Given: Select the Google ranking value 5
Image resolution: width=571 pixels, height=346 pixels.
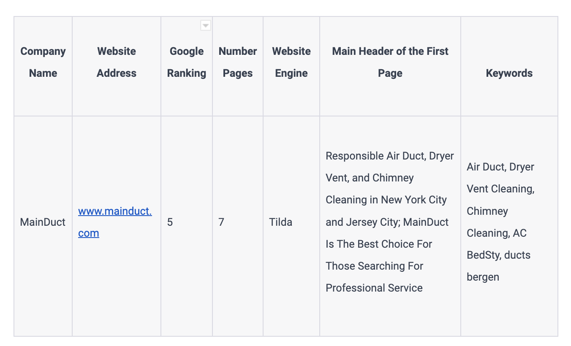Looking at the screenshot, I should [170, 222].
